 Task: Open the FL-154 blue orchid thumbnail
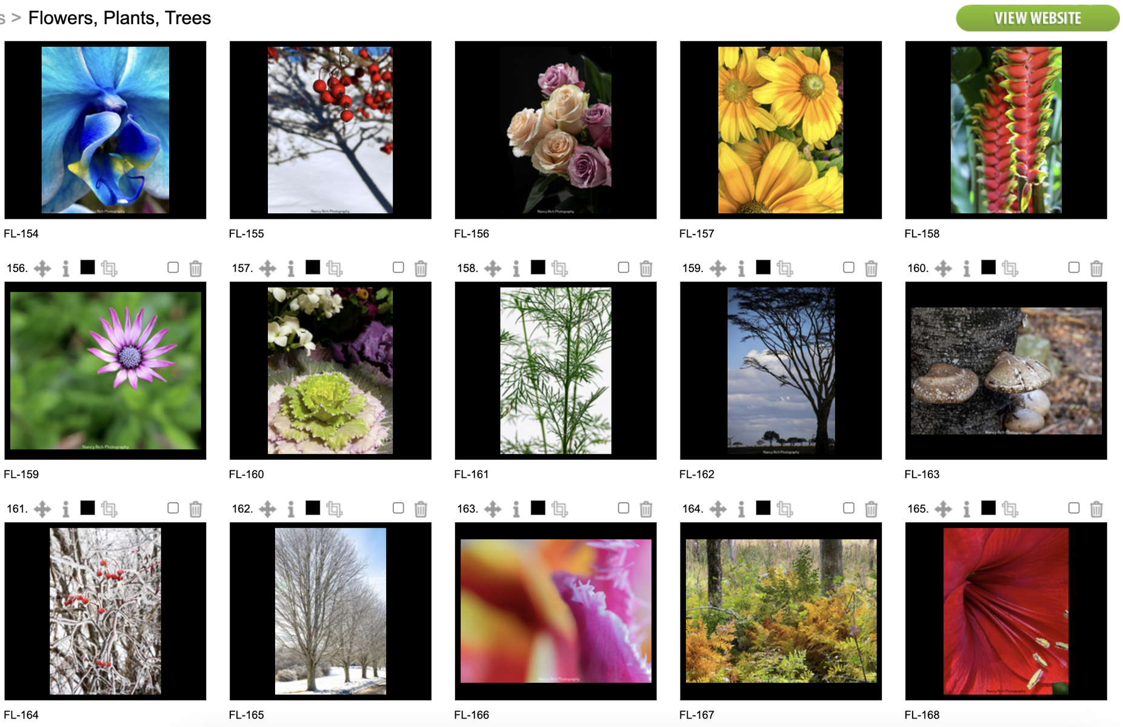[105, 130]
